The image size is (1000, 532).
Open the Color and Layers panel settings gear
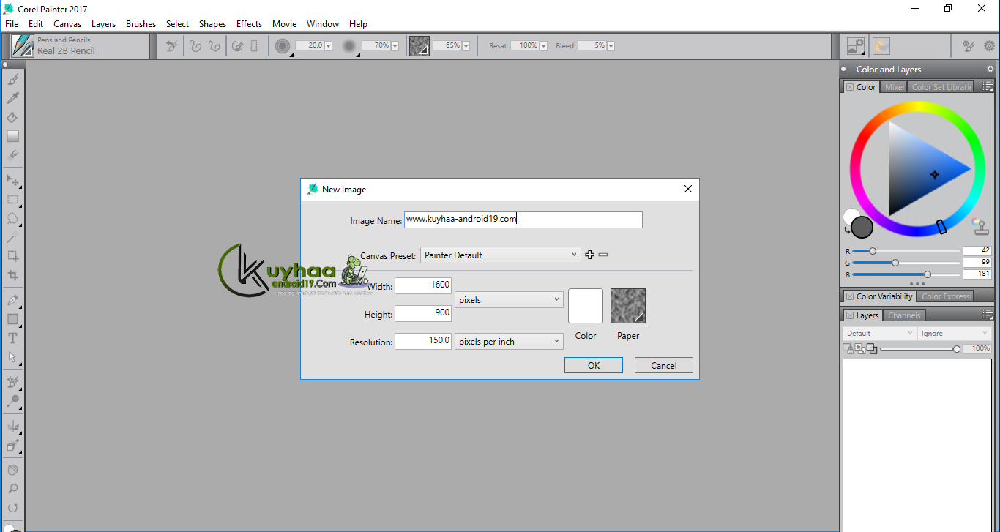click(x=990, y=69)
